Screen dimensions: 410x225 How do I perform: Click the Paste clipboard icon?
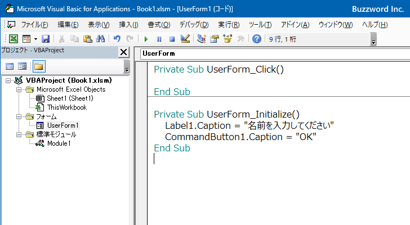pyautogui.click(x=88, y=39)
